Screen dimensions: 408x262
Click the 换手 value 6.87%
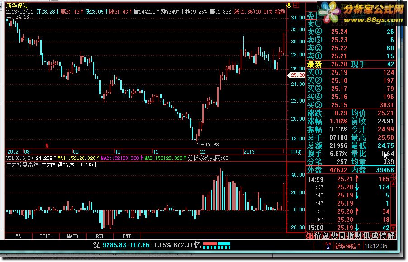(x=338, y=154)
